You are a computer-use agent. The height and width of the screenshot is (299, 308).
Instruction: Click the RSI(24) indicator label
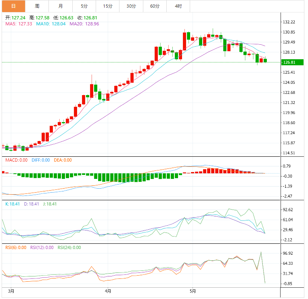click(69, 247)
